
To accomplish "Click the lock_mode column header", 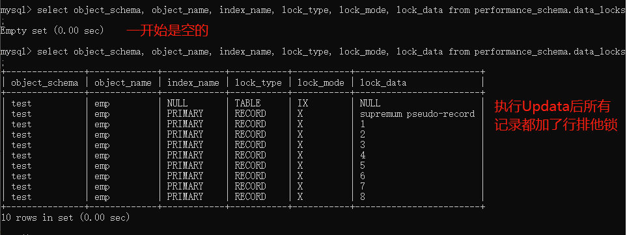I will click(x=321, y=83).
